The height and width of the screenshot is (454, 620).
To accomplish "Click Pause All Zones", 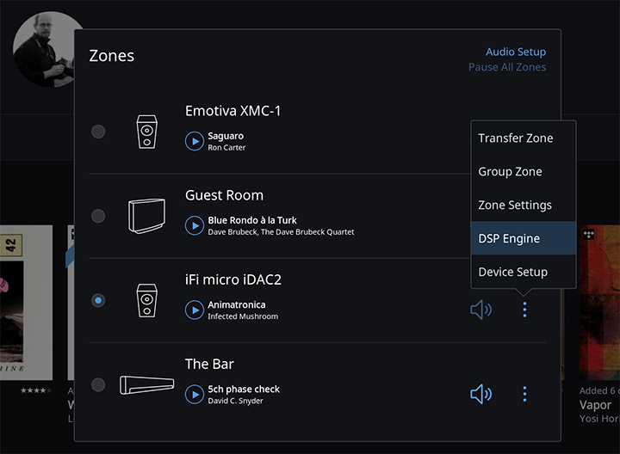I will coord(507,67).
